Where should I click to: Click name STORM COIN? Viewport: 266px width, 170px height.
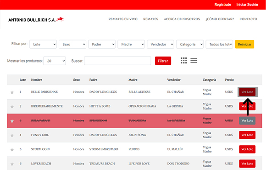[40, 149]
